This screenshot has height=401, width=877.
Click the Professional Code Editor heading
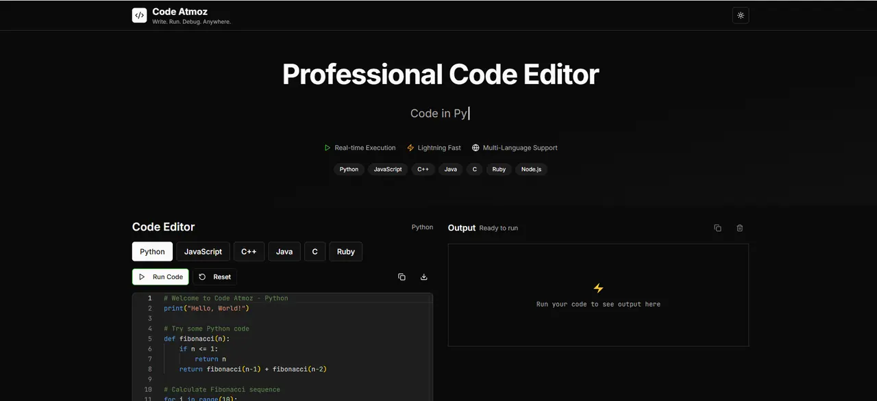click(x=441, y=74)
